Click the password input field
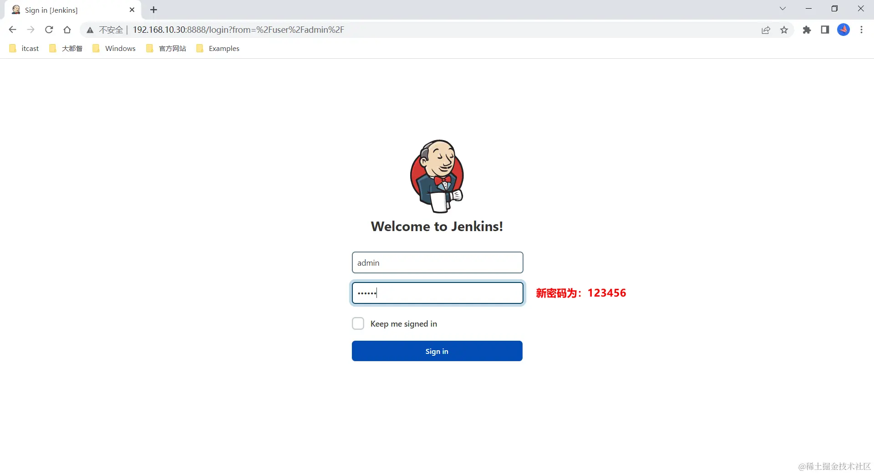The width and height of the screenshot is (874, 474). point(437,293)
